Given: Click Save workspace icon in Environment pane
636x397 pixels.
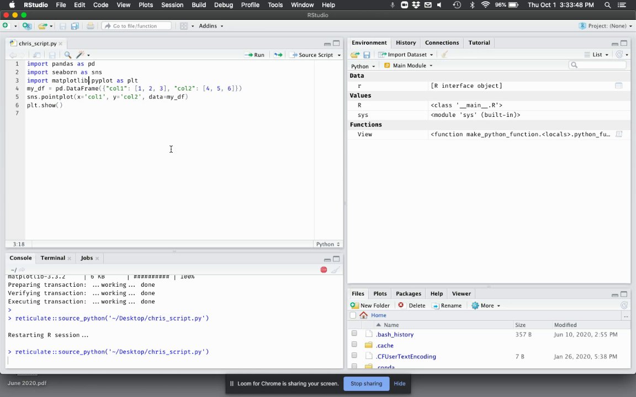Looking at the screenshot, I should [367, 55].
